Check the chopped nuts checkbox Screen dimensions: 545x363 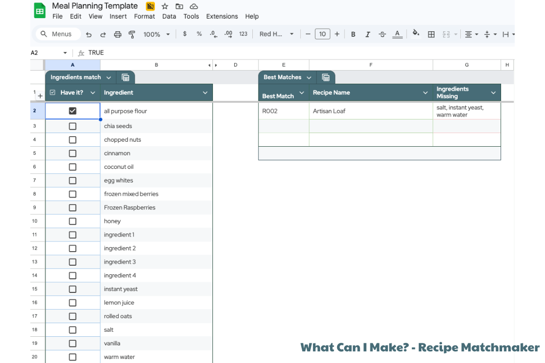(x=72, y=140)
